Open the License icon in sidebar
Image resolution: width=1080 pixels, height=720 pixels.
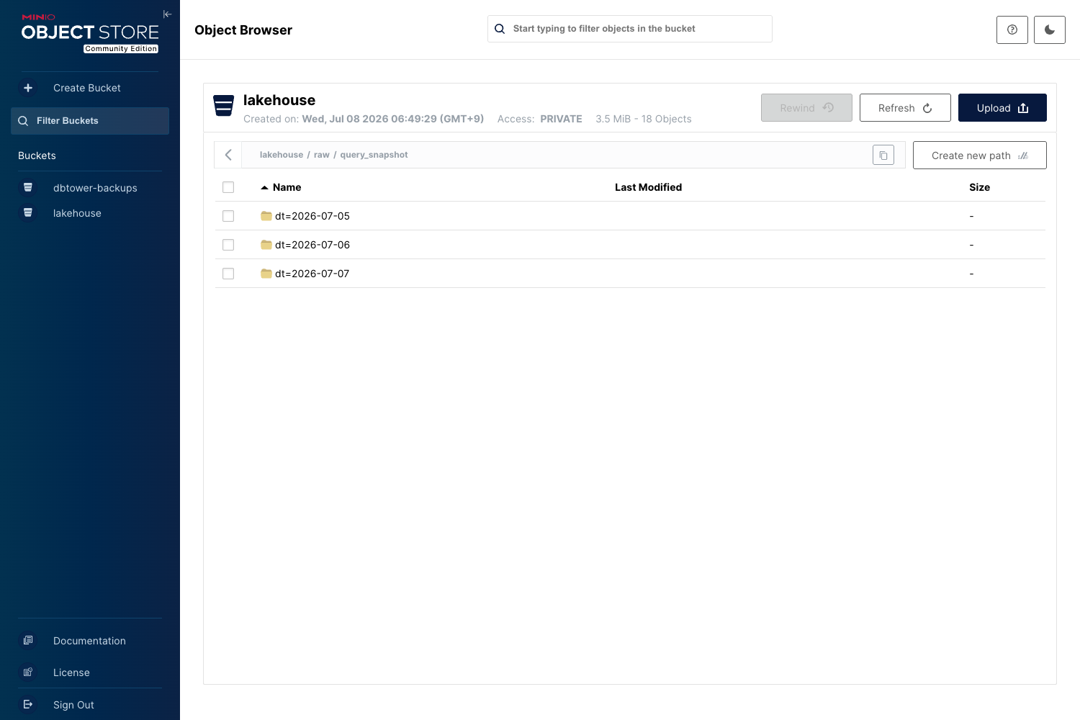coord(28,672)
